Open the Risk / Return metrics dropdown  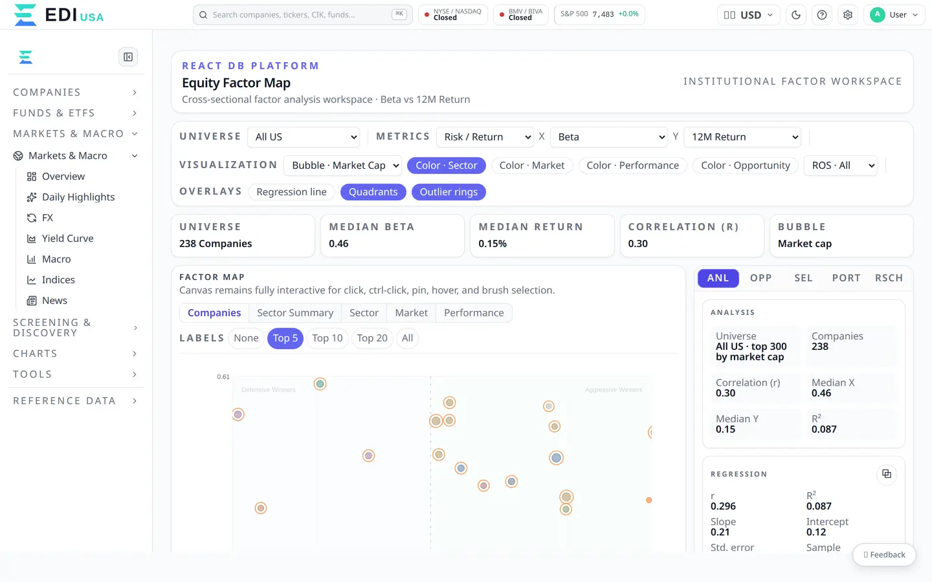coord(485,137)
